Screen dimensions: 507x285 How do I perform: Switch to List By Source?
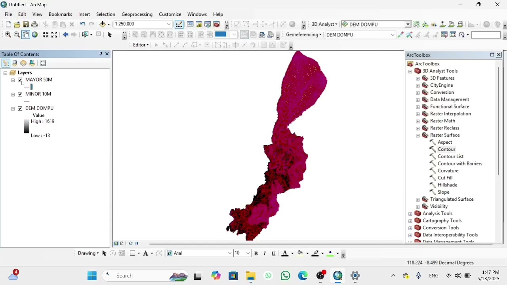[15, 63]
